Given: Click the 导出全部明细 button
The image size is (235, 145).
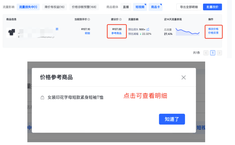Looking at the screenshot, I should (189, 7).
